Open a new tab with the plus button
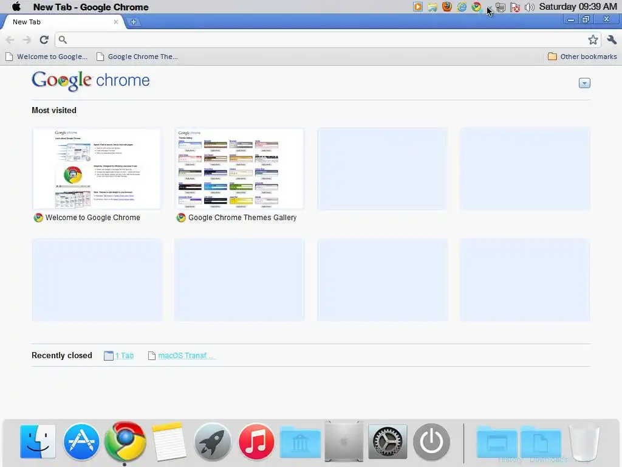This screenshot has height=467, width=622. 134,22
